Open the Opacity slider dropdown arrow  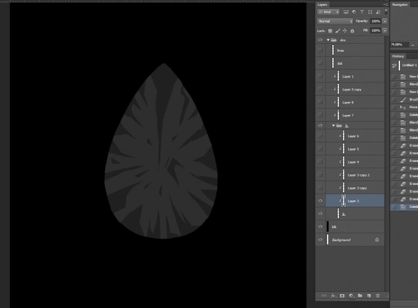385,21
